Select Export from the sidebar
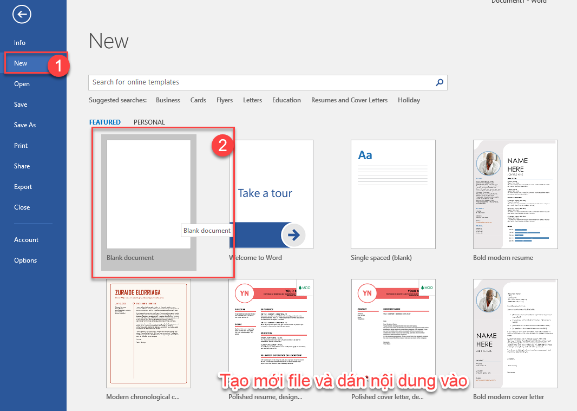The width and height of the screenshot is (577, 411). pos(23,187)
